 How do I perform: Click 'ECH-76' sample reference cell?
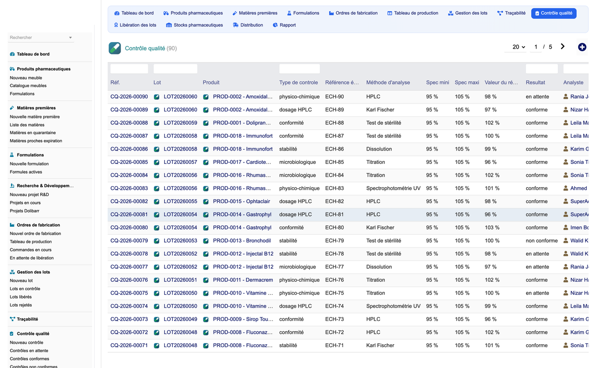coord(334,280)
